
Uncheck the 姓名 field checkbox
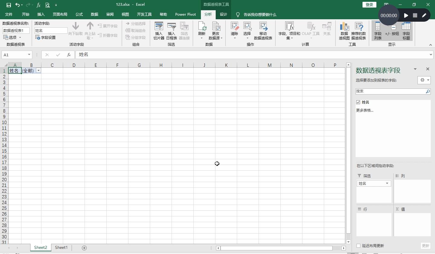tap(358, 102)
